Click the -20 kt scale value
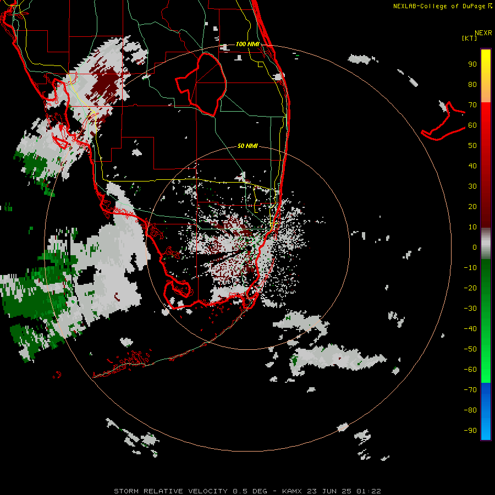495x495 pixels. [470, 288]
